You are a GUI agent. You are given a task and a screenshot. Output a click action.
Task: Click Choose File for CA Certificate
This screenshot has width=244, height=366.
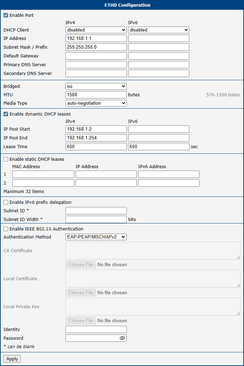coord(81,265)
